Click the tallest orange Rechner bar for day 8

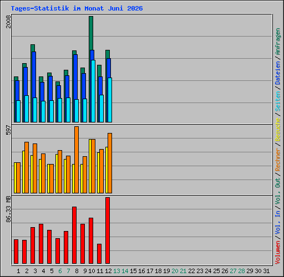[77, 160]
